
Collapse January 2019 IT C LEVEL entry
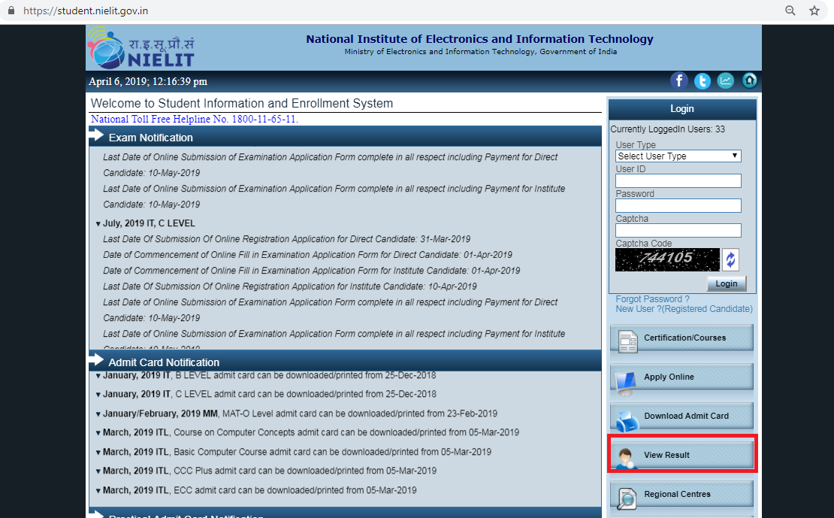pos(98,395)
